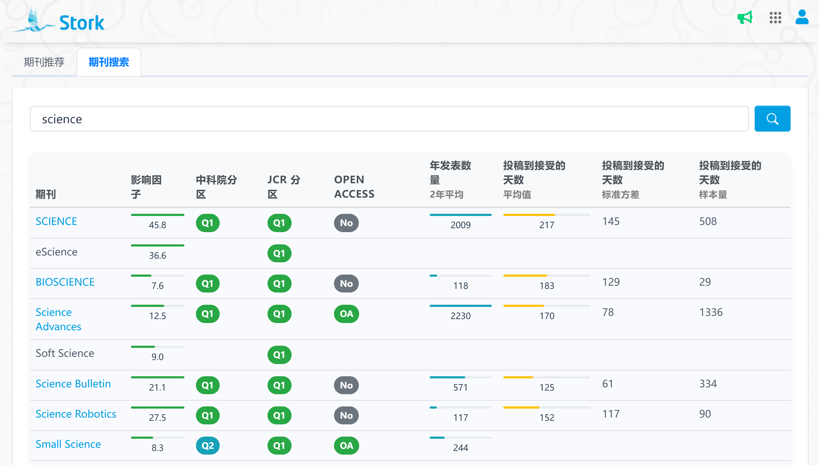Image resolution: width=819 pixels, height=465 pixels.
Task: Click the green megaphone announcements icon
Action: coord(745,17)
